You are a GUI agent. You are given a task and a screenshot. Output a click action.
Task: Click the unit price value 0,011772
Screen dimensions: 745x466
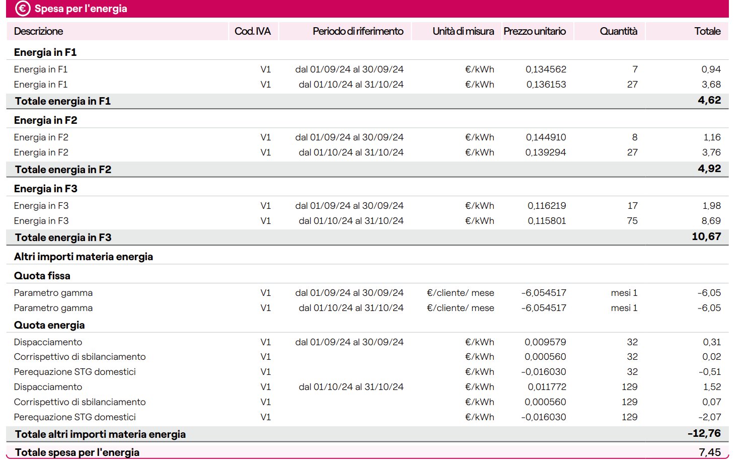click(547, 387)
